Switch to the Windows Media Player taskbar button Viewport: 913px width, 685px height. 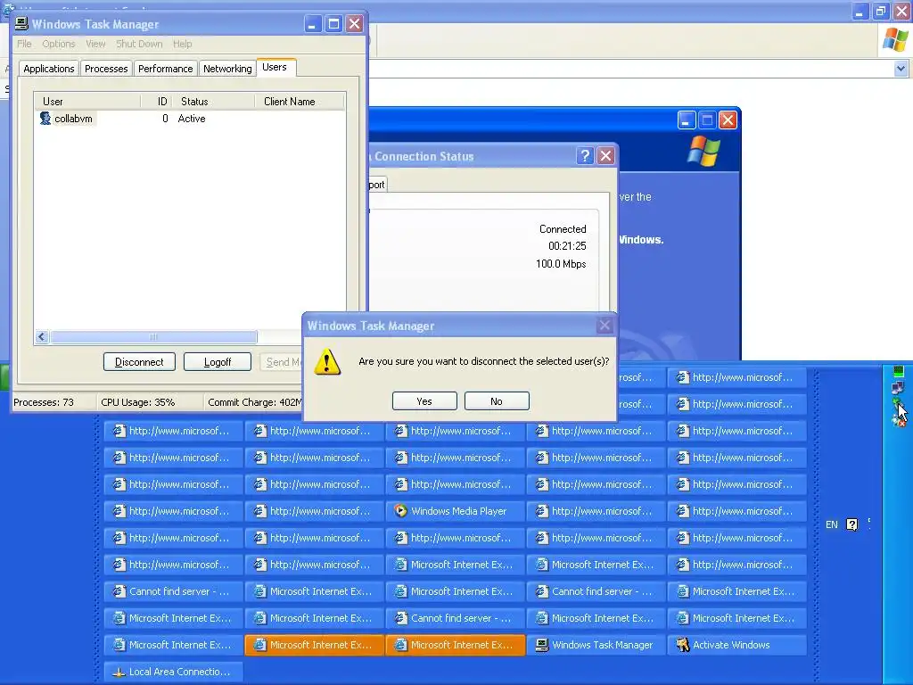click(456, 511)
